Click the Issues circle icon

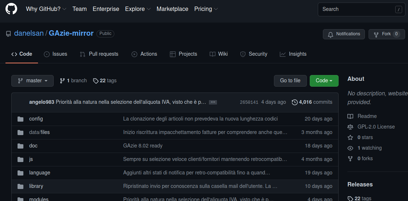point(47,54)
